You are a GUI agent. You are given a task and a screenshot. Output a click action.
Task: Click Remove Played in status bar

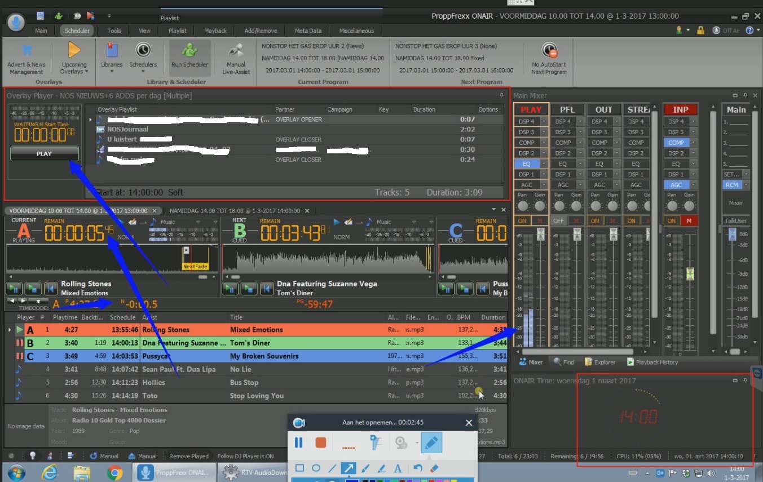[189, 456]
